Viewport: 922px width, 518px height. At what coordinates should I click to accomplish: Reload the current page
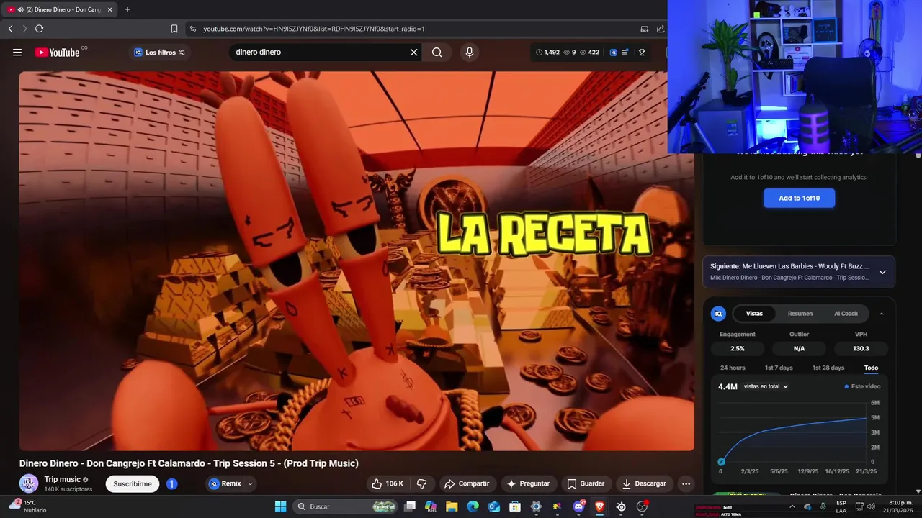(39, 29)
